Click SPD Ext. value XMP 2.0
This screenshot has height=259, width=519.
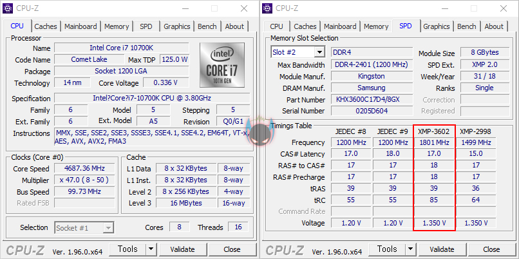coord(485,64)
